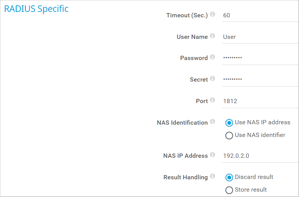The width and height of the screenshot is (299, 197).
Task: Click the Port field showing 1812
Action: pos(260,101)
